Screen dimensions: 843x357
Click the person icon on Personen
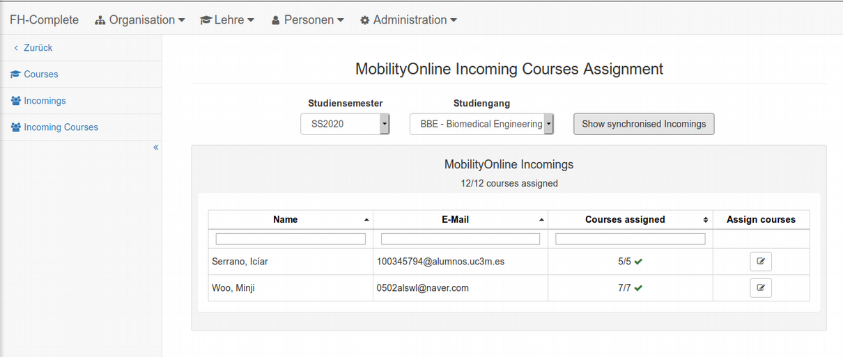coord(275,21)
